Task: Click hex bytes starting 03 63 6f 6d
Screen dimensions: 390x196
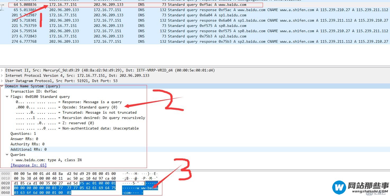Action: tap(42, 193)
